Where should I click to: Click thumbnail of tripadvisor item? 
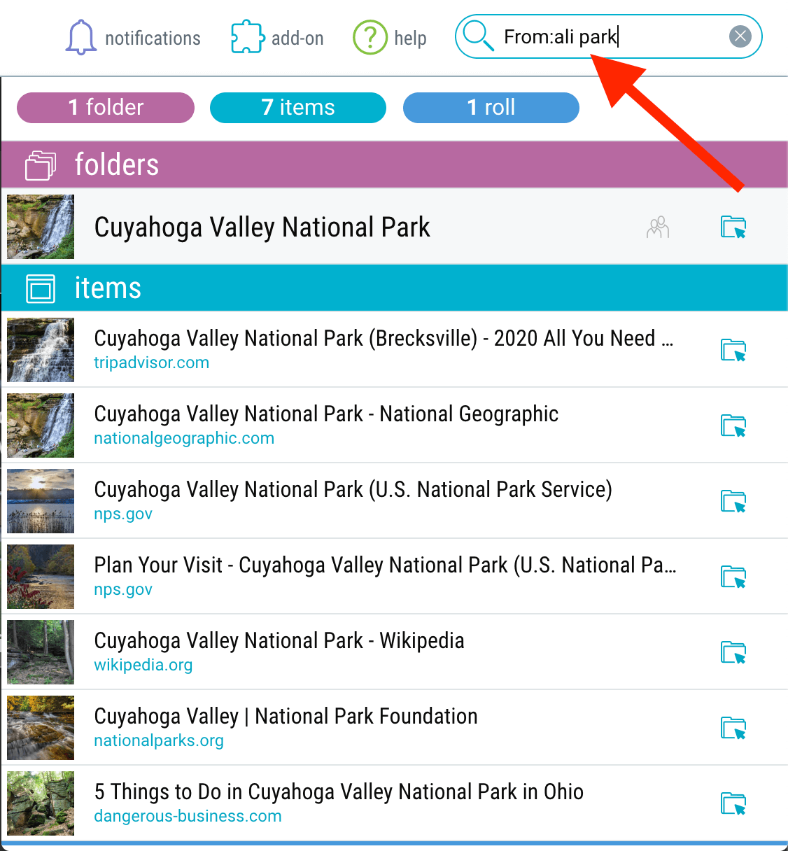pos(41,350)
